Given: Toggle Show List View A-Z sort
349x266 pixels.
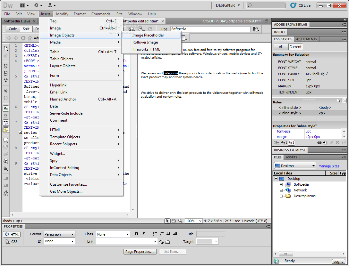Looking at the screenshot, I should click(x=284, y=143).
